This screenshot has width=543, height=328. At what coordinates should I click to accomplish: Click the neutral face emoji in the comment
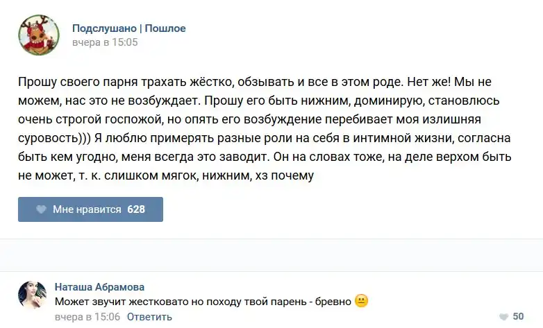(361, 301)
